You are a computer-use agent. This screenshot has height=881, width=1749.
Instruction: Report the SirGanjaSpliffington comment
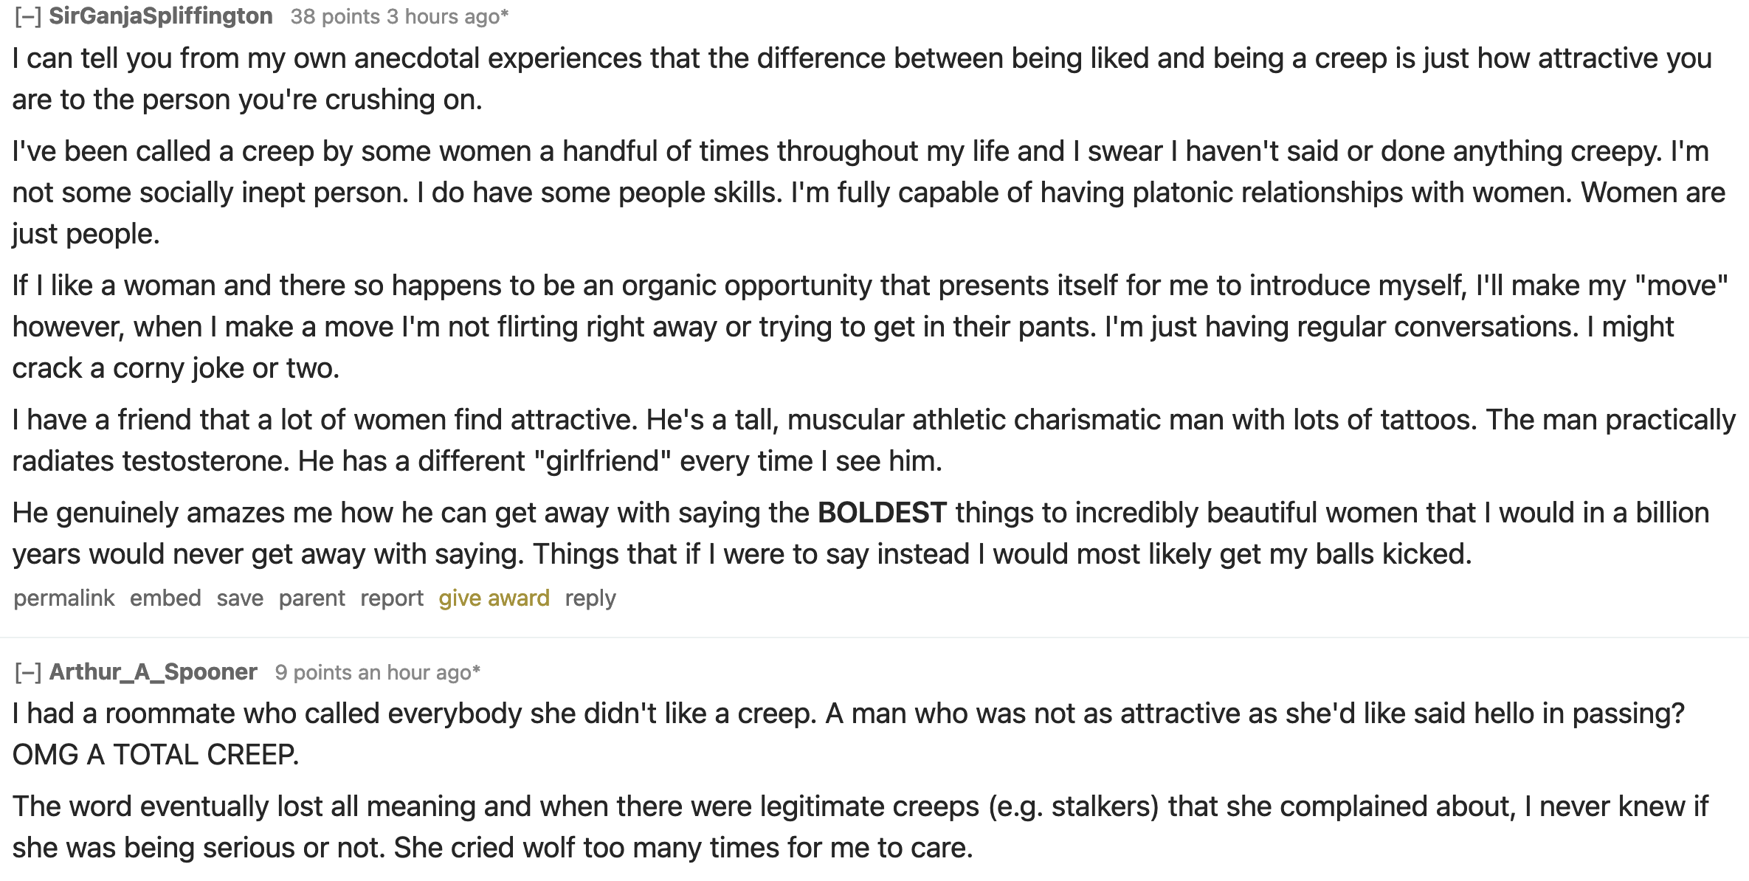(x=392, y=598)
